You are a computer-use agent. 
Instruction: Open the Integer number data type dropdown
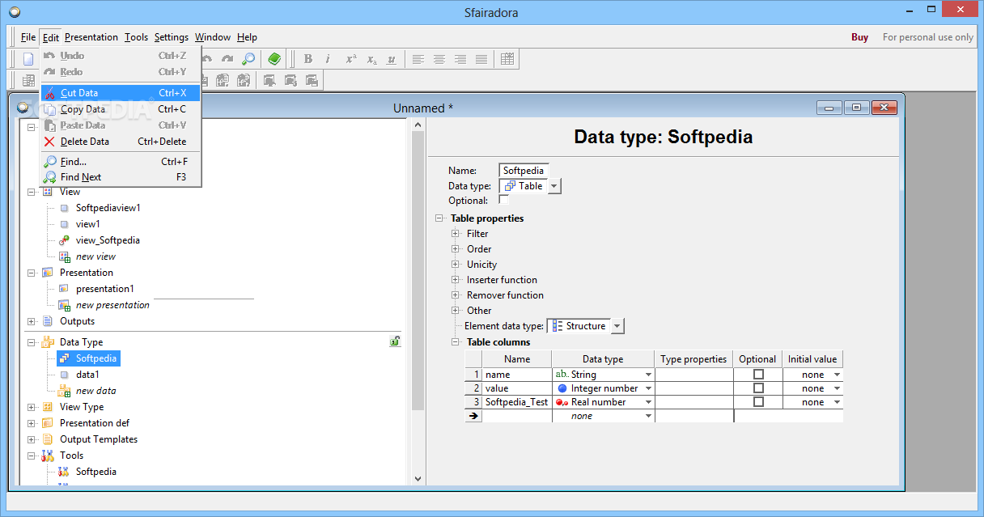pos(648,388)
